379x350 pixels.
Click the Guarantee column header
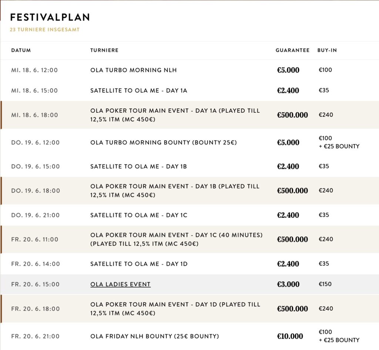(292, 50)
